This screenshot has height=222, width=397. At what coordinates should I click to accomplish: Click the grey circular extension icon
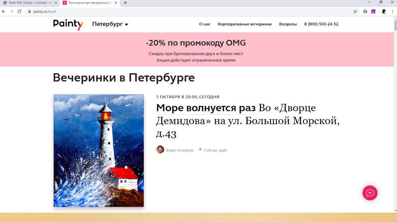point(365,11)
